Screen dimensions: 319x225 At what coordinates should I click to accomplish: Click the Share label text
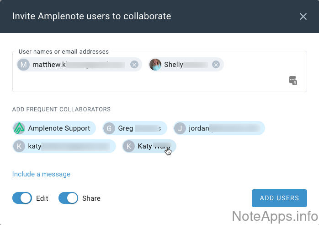pos(91,198)
